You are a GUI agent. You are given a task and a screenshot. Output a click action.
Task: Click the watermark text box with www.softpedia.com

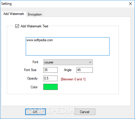[68, 46]
